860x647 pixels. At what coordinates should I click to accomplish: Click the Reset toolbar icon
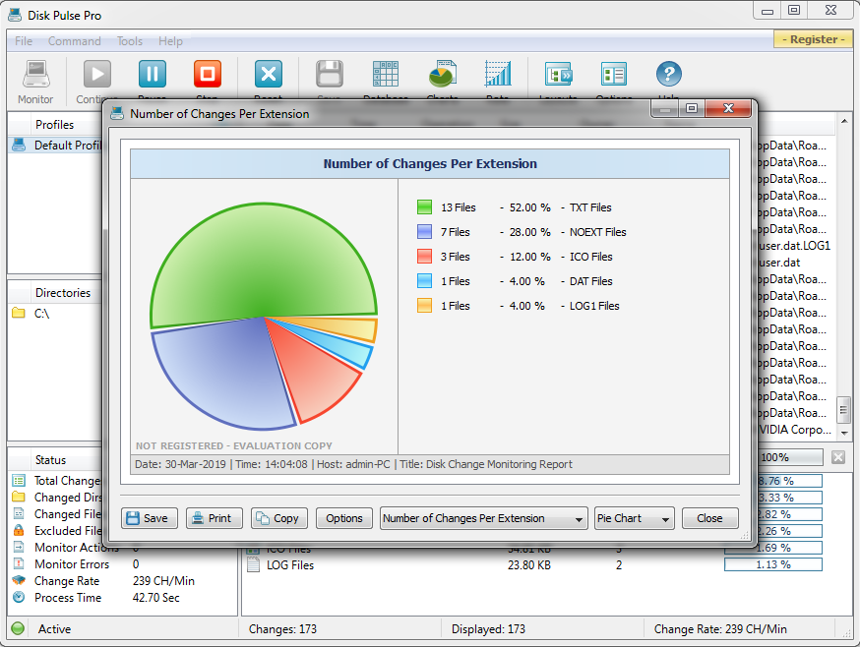click(269, 75)
